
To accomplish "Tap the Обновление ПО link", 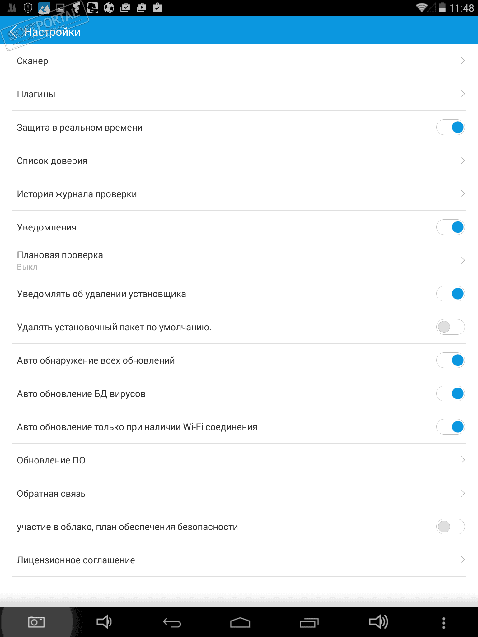I will pos(51,460).
